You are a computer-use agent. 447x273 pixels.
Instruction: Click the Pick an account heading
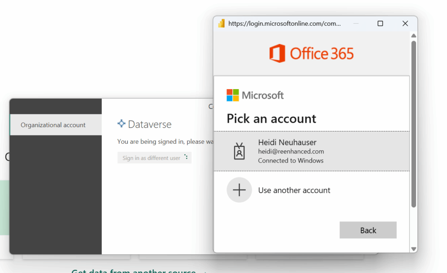[x=272, y=118]
